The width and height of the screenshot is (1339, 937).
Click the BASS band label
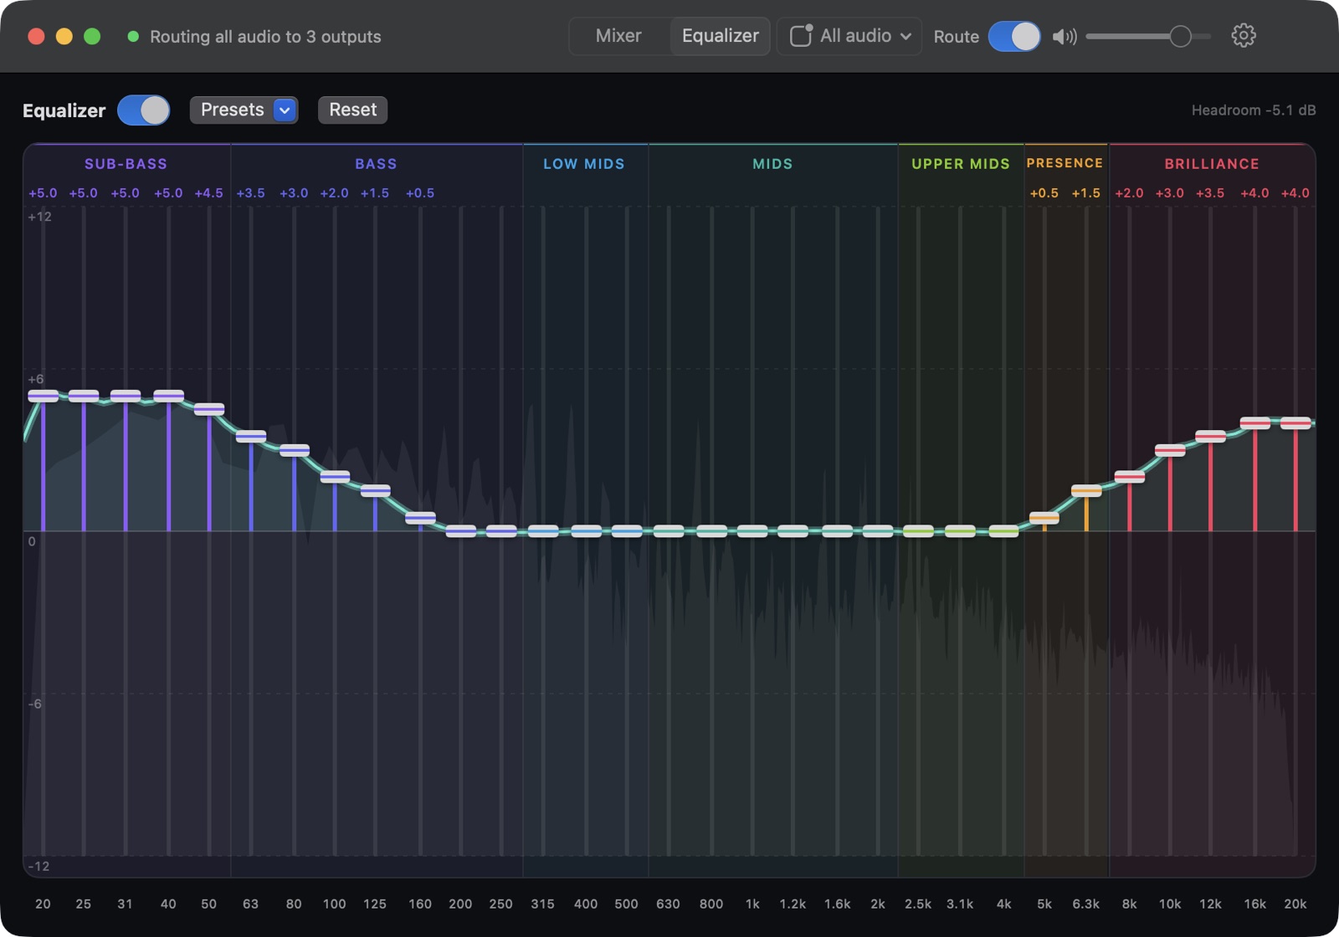(376, 164)
